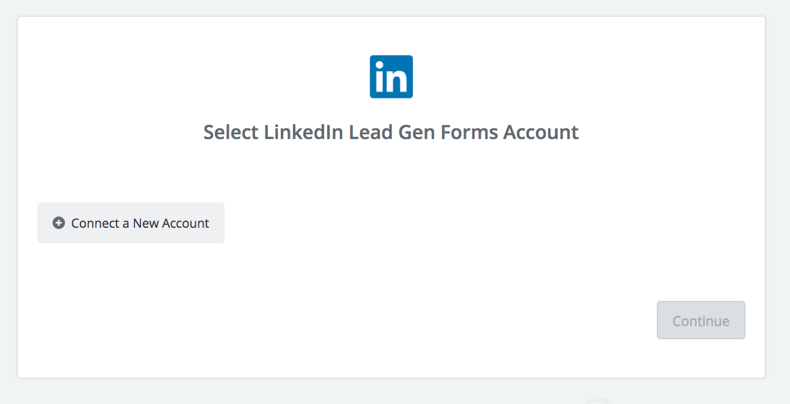Screen dimensions: 790x404
Task: Click the 'Connect a New Account' label text
Action: pos(140,223)
